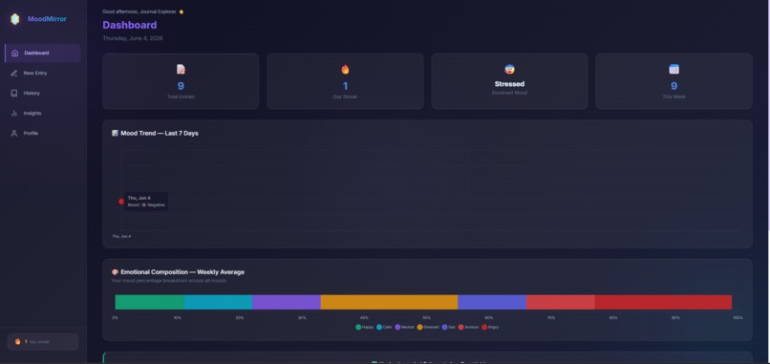Click the Dominant Mood label
The image size is (770, 364).
pyautogui.click(x=510, y=93)
